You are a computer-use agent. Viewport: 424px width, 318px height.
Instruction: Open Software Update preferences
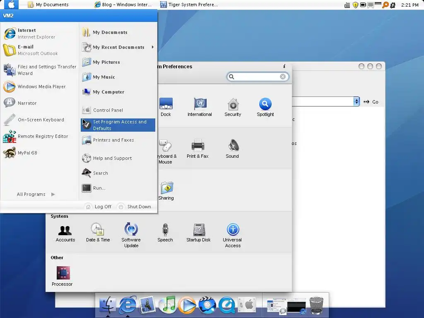tap(131, 235)
